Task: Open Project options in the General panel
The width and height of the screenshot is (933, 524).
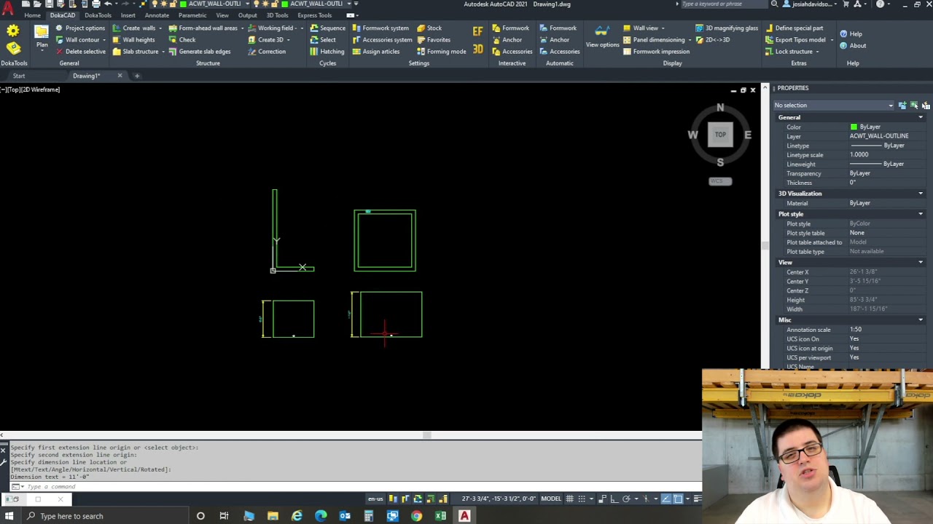Action: pos(80,28)
